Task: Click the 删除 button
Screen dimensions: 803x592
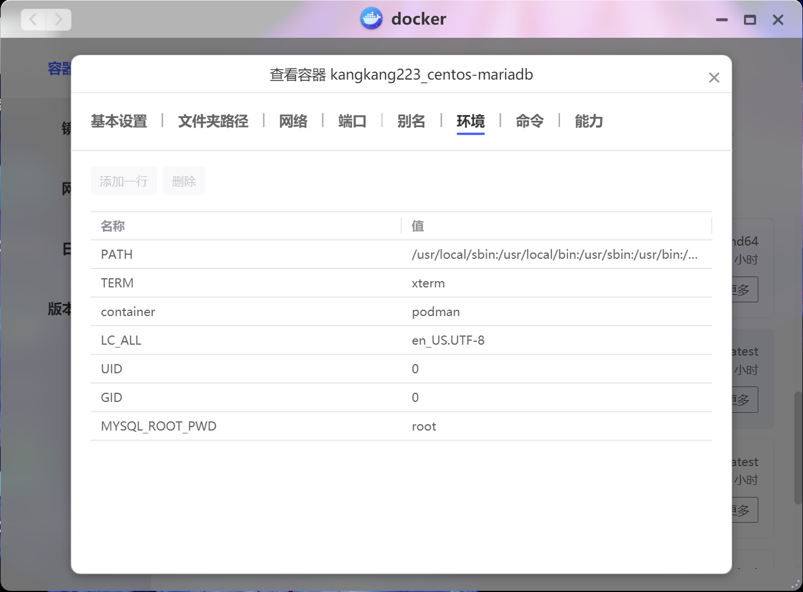Action: 184,181
